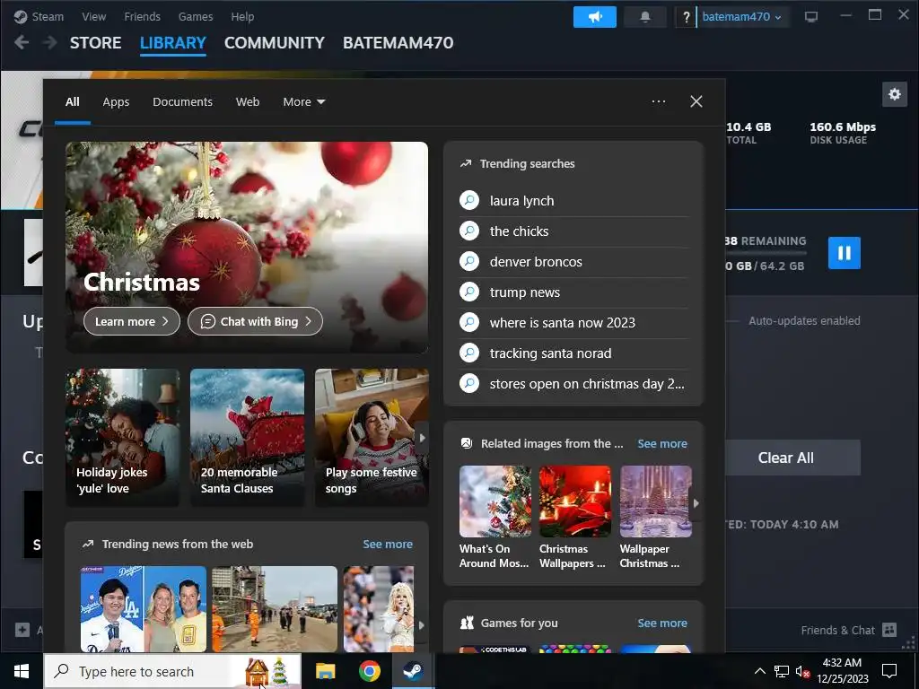Screen dimensions: 919x689
Task: Open Friends & Chat in Steam
Action: coord(849,630)
